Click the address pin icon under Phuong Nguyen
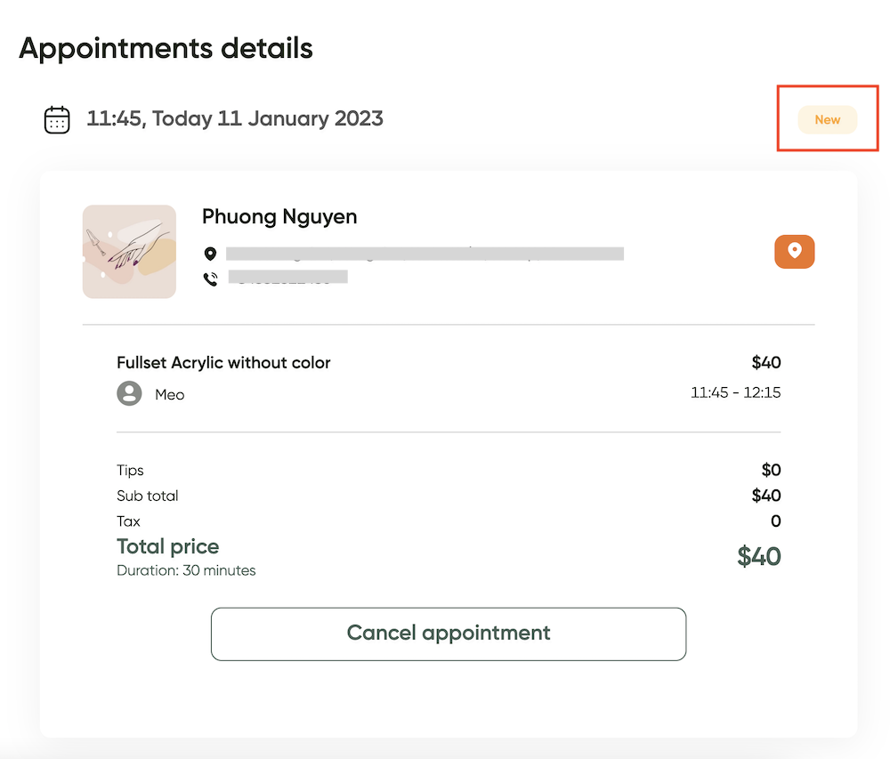Screen dimensions: 890x759 pyautogui.click(x=210, y=254)
